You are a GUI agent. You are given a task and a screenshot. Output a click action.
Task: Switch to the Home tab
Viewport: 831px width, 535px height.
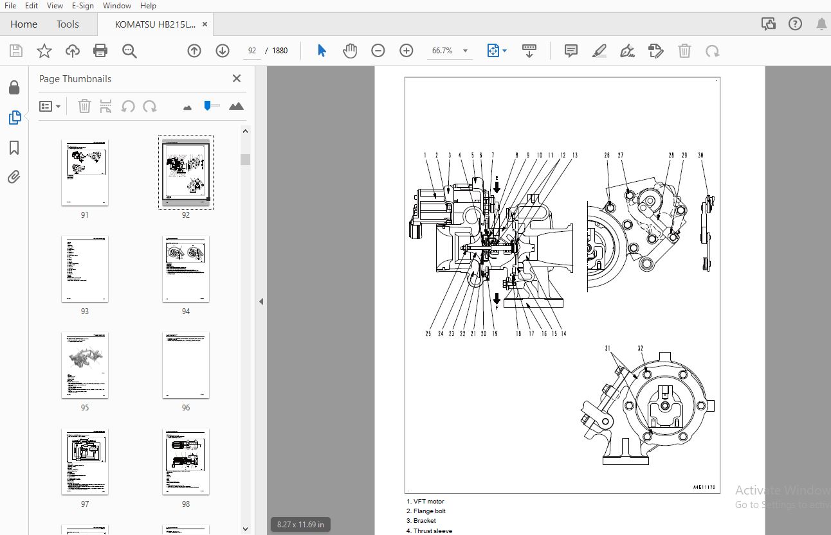point(24,24)
